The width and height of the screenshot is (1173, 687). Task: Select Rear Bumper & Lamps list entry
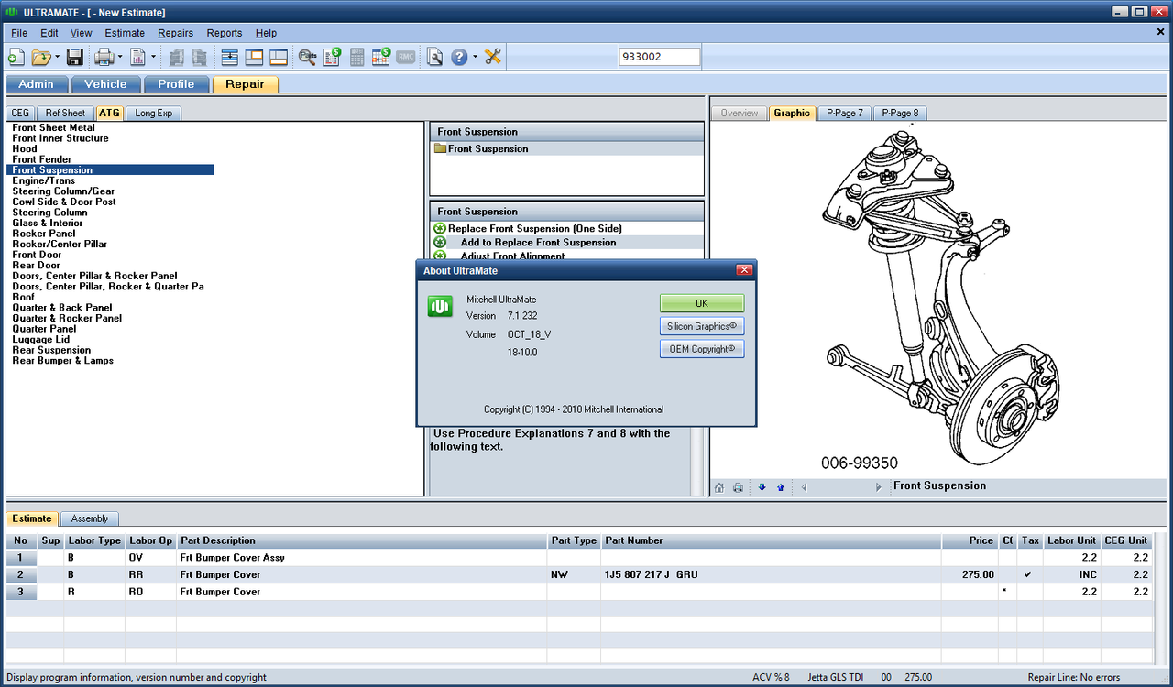62,361
